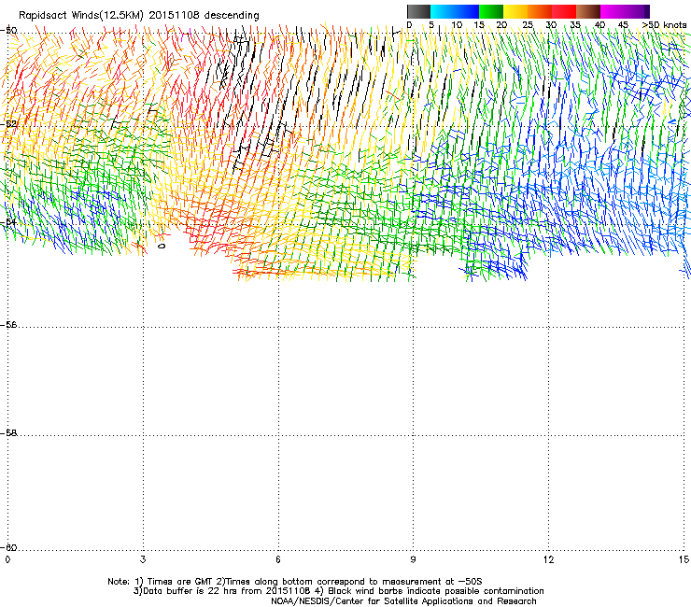Select the red 30-35 knots color swatch
Image resolution: width=691 pixels, height=607 pixels.
564,11
